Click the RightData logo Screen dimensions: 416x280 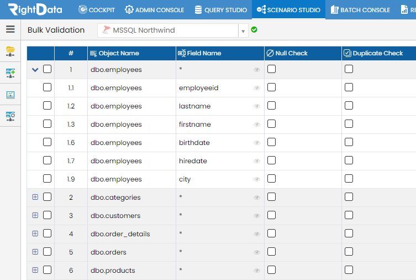click(x=35, y=9)
